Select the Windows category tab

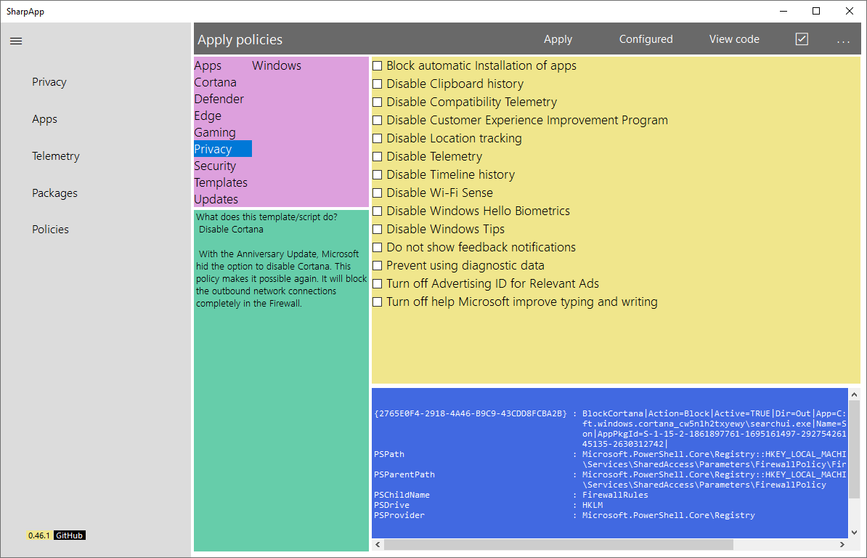click(x=277, y=66)
